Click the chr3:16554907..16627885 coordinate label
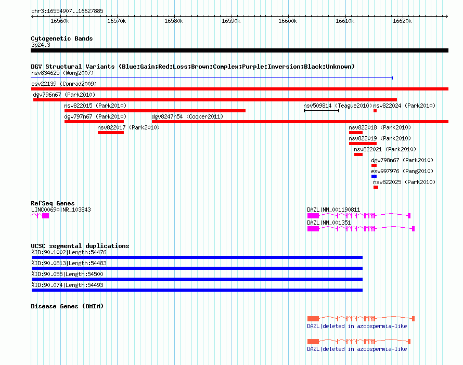Screen dimensions: 463x365 click(x=67, y=11)
